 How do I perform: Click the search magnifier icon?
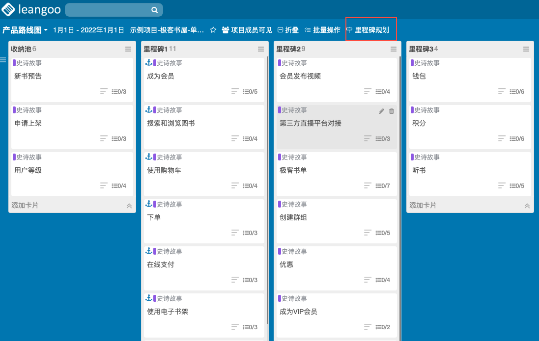click(x=154, y=10)
